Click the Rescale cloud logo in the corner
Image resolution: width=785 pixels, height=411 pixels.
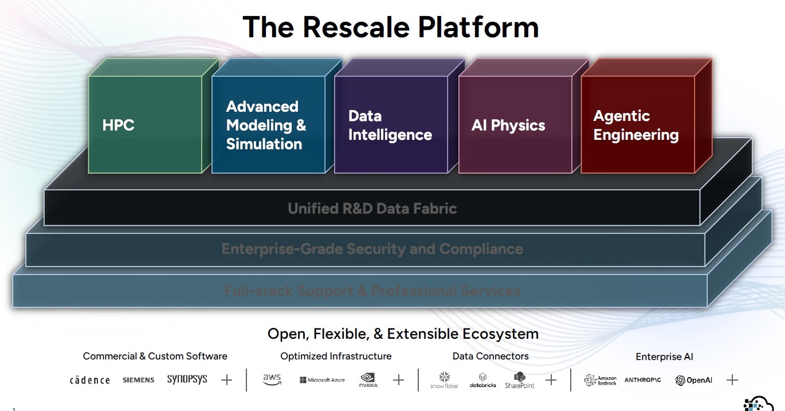[x=757, y=402]
